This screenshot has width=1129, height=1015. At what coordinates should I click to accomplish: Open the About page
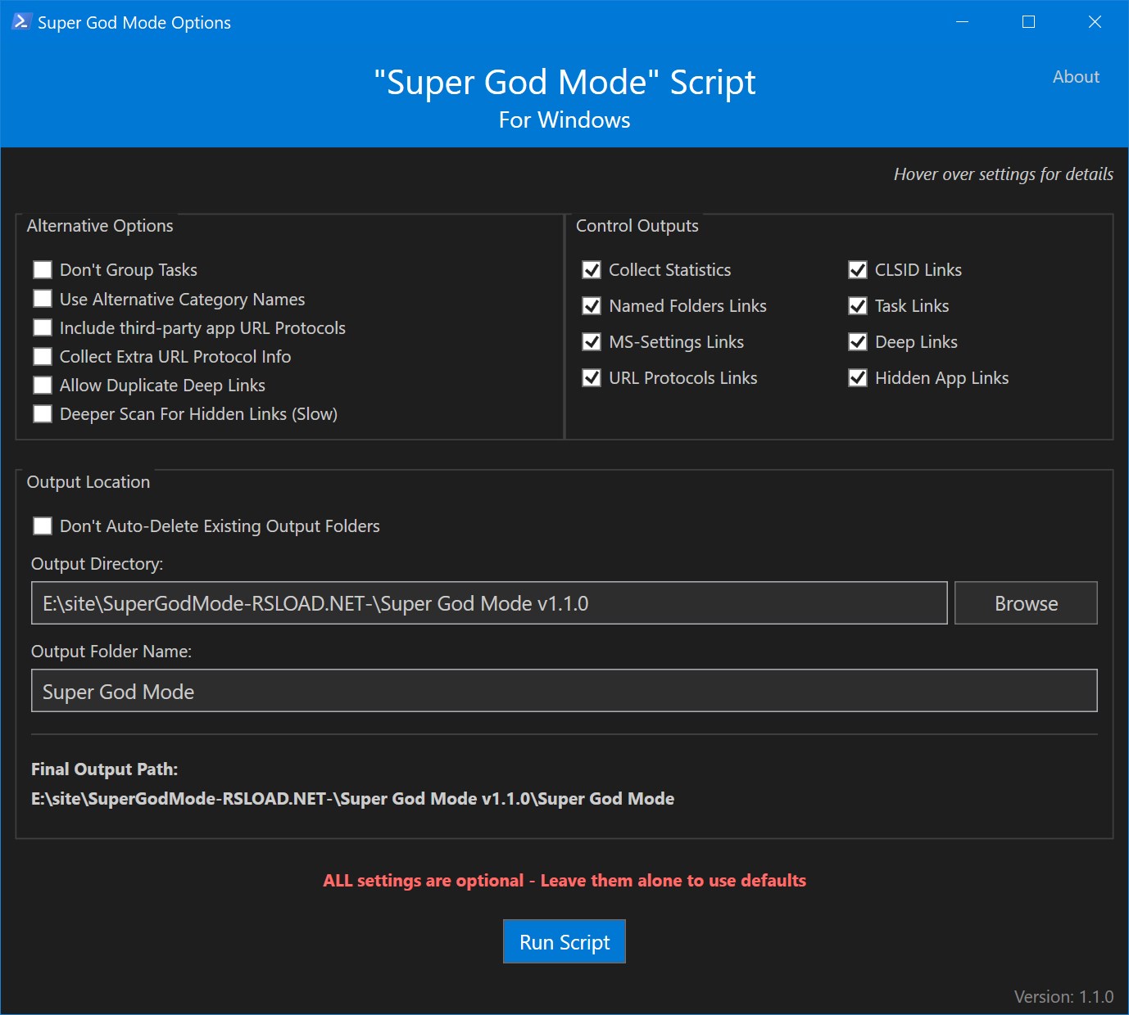(x=1076, y=76)
